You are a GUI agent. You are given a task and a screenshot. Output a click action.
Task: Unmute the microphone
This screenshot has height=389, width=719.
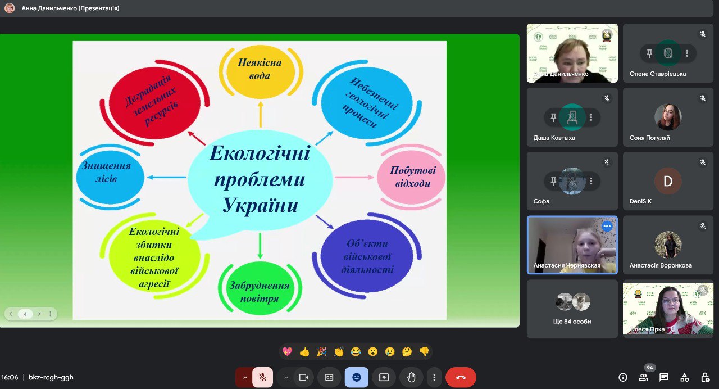pos(262,377)
